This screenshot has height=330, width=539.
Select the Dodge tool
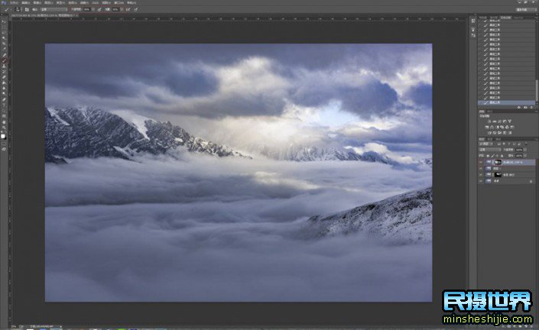pyautogui.click(x=5, y=93)
